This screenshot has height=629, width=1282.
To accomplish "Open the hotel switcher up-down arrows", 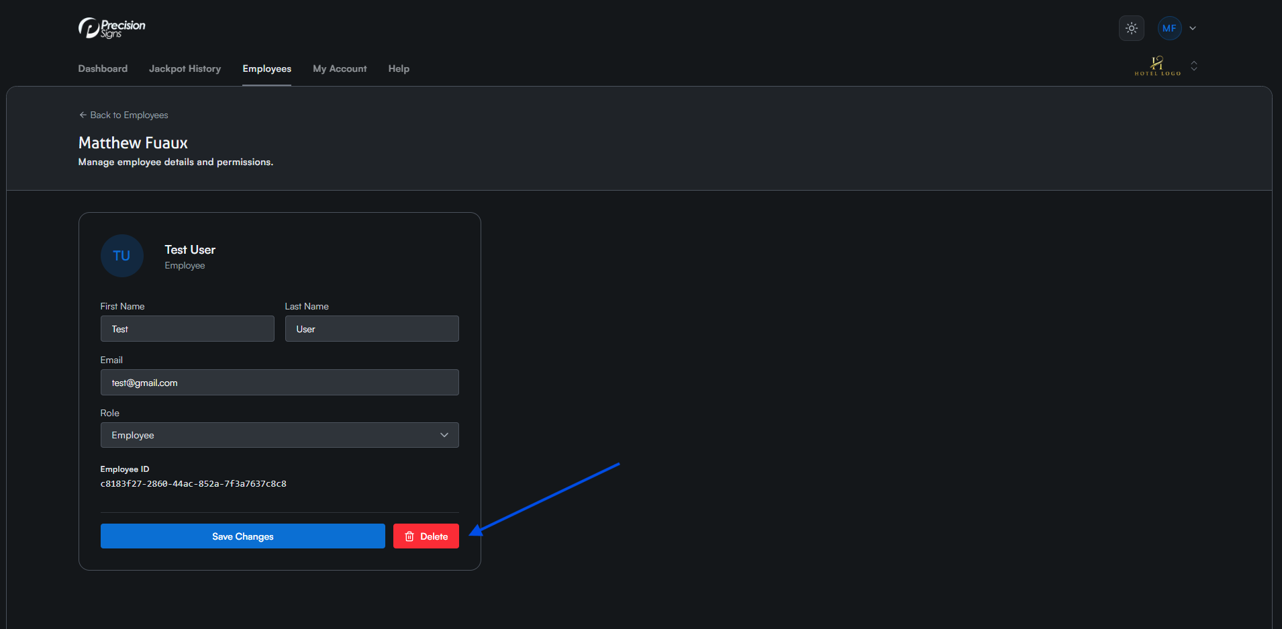I will click(x=1194, y=66).
